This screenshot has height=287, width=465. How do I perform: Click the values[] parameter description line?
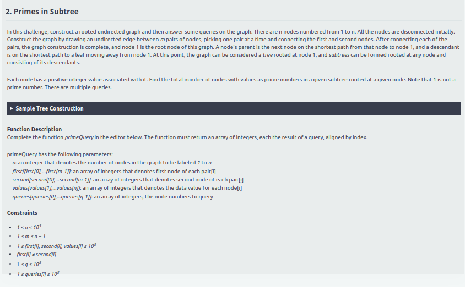127,187
